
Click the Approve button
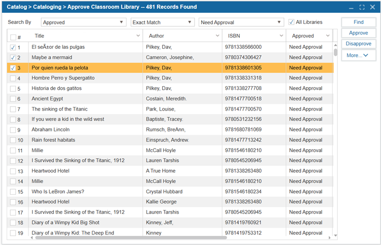[x=359, y=33]
